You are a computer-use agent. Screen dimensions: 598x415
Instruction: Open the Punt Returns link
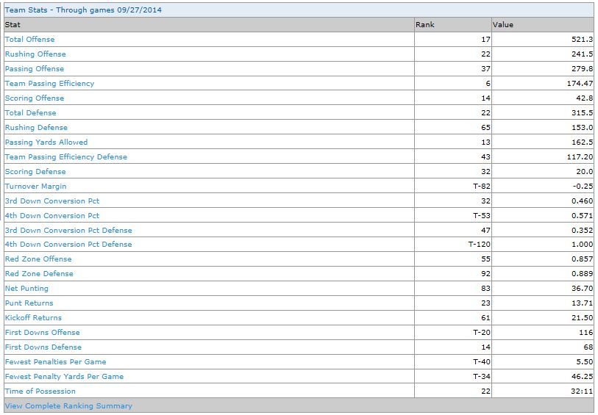(29, 303)
